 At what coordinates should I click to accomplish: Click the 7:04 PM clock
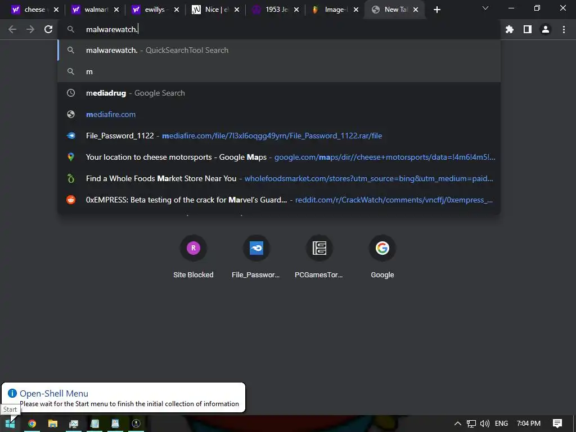tap(529, 424)
